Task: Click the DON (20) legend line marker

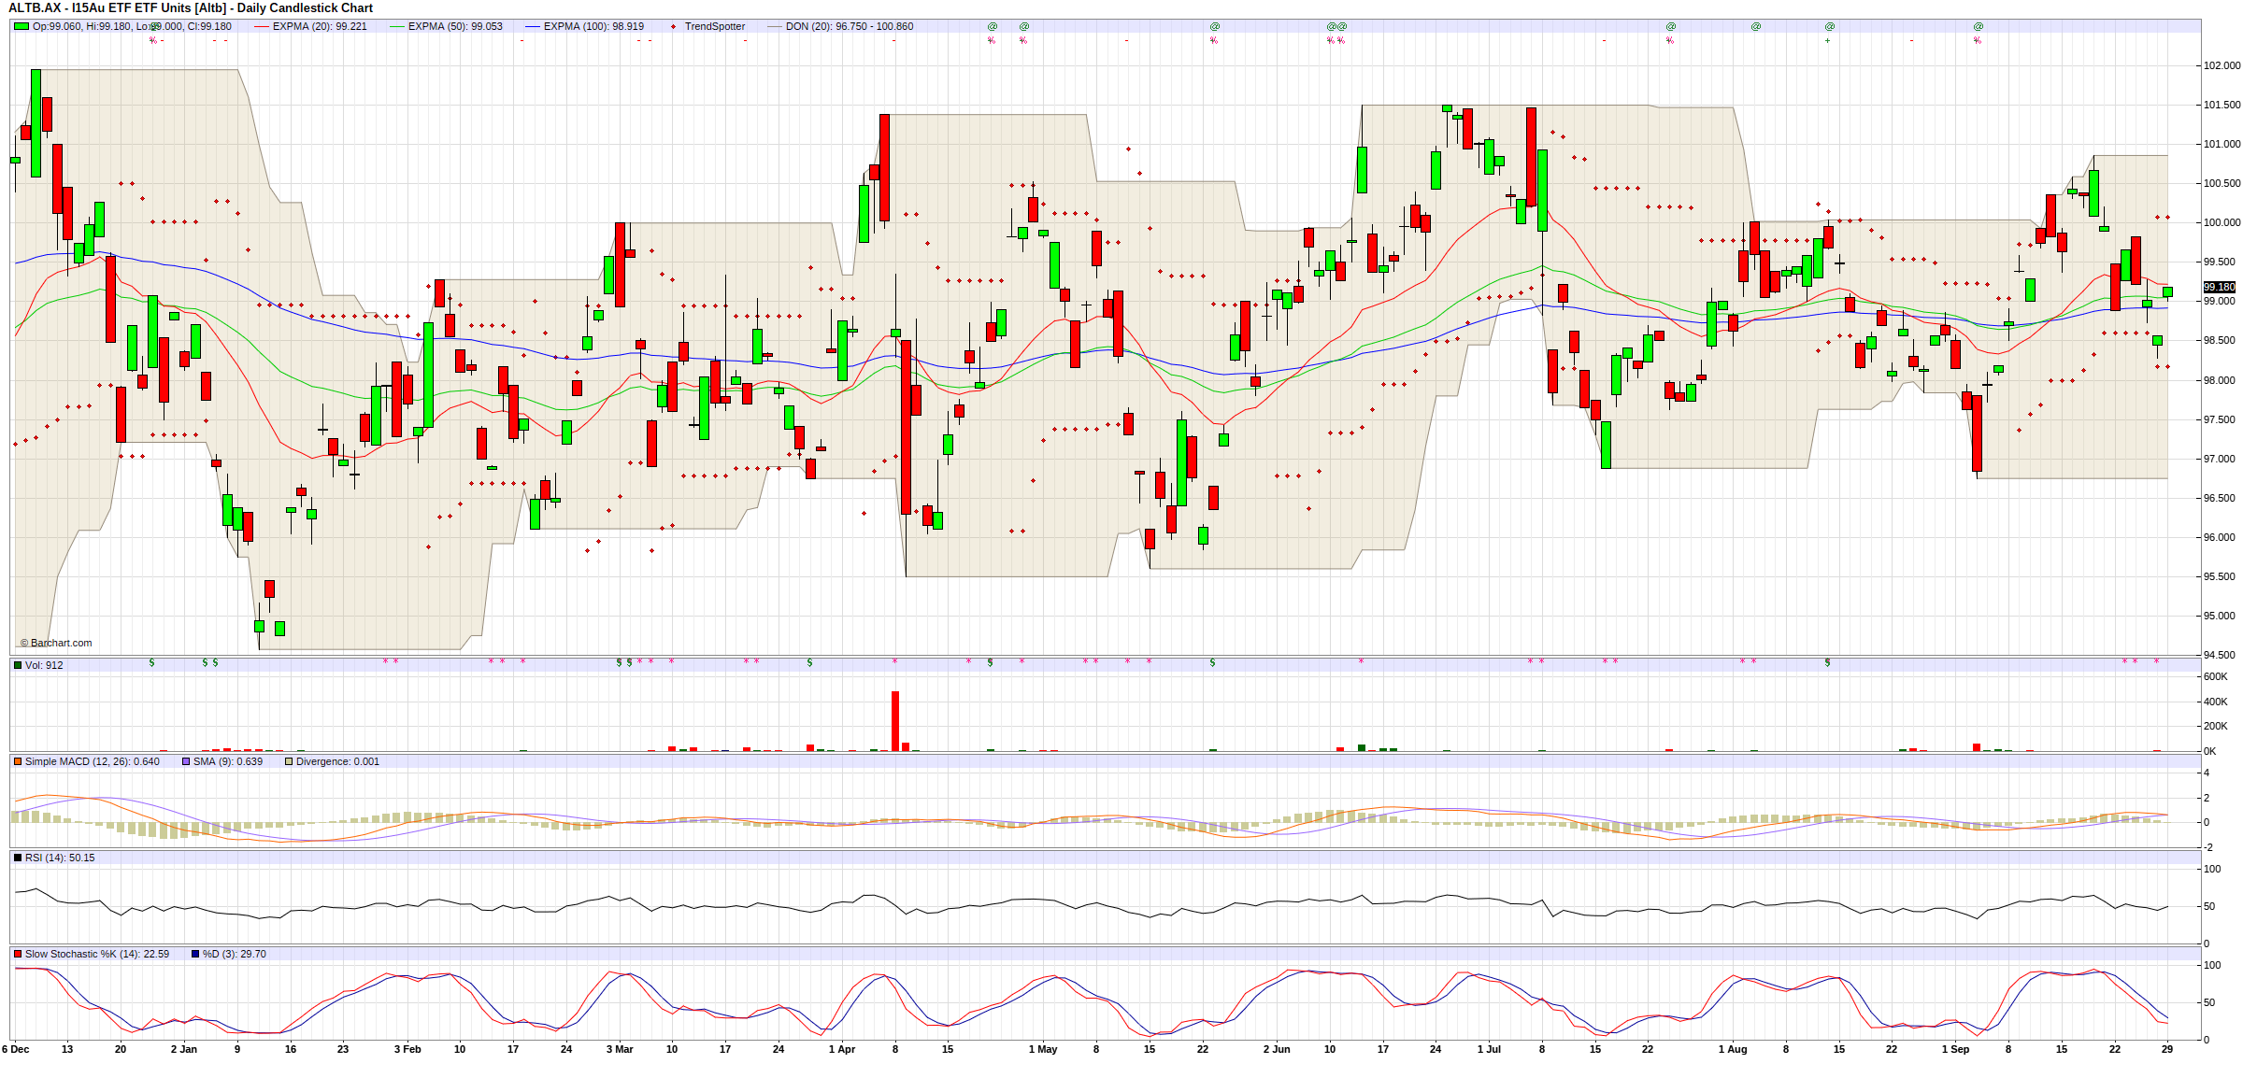Action: coord(774,26)
